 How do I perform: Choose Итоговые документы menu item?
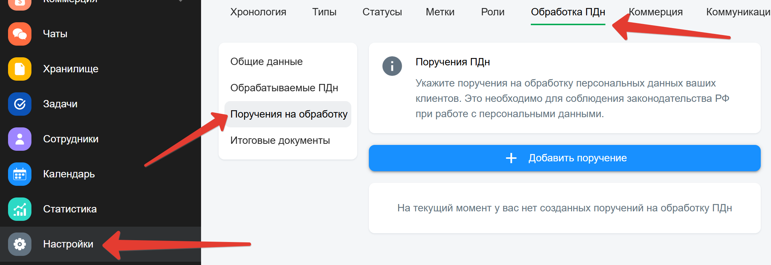(280, 141)
